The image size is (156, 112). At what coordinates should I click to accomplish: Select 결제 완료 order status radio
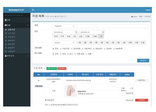click(x=72, y=49)
